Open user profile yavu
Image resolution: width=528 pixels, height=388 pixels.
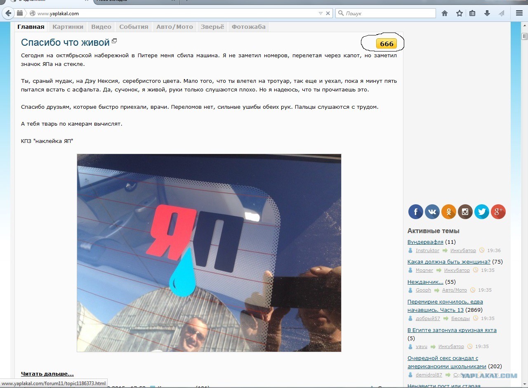[422, 346]
